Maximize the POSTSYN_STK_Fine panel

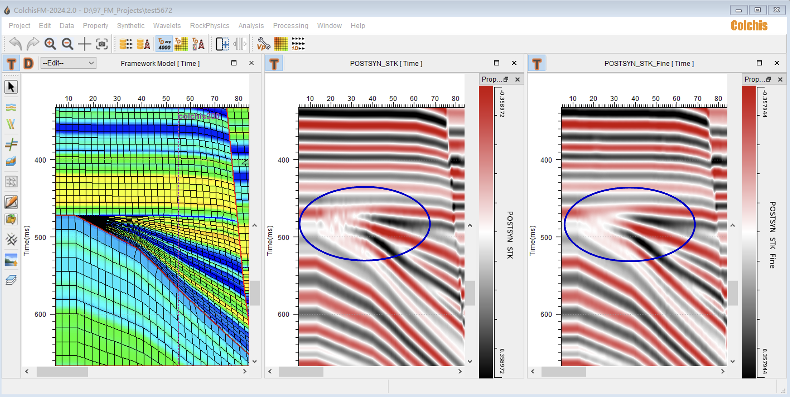(x=759, y=63)
